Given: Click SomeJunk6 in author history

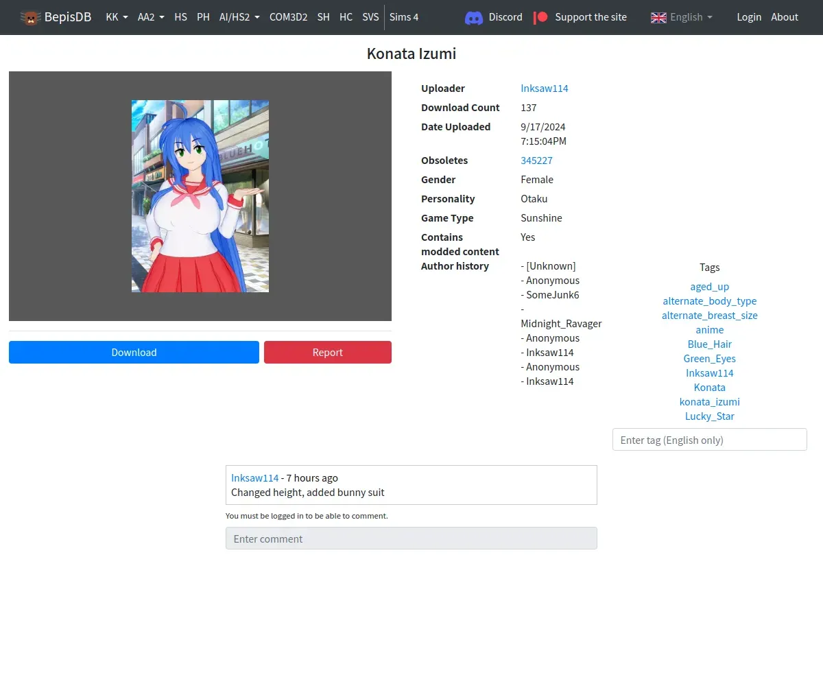Looking at the screenshot, I should [x=553, y=295].
